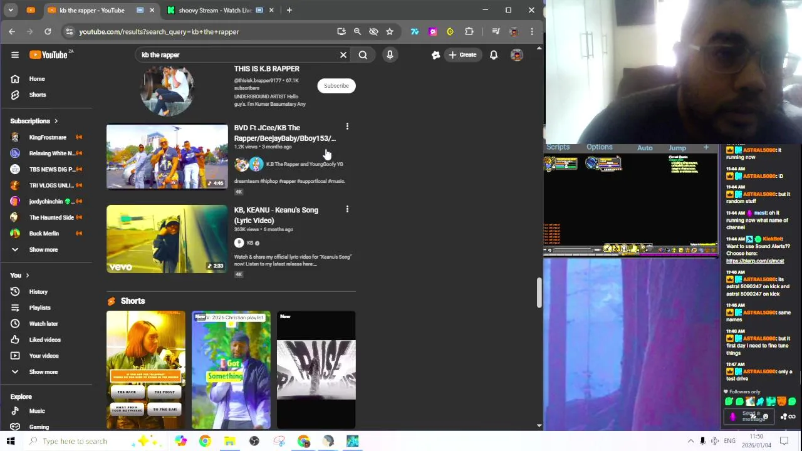Clear the search box with the X
Screen dimensions: 802x451
[343, 54]
